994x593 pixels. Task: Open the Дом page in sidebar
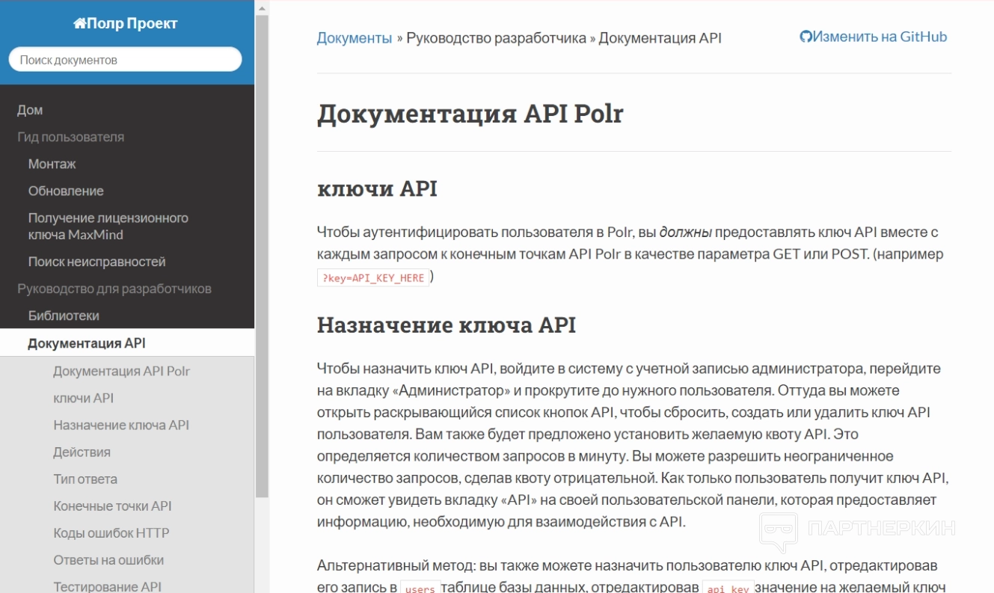click(x=30, y=110)
